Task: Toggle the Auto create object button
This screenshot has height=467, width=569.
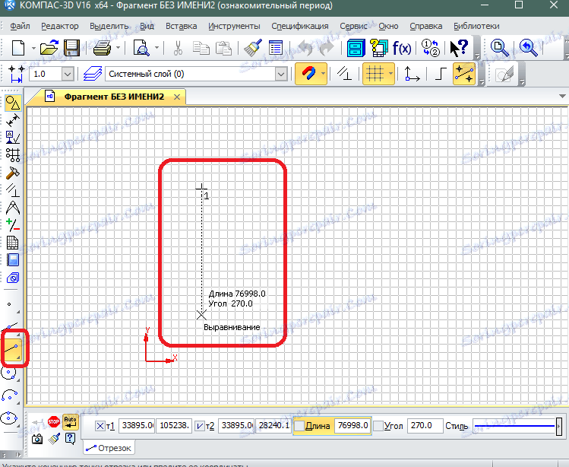Action: point(71,421)
